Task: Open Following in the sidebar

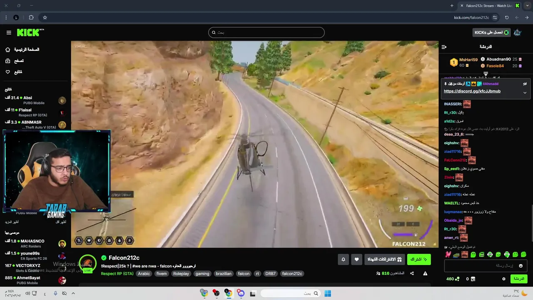Action: 14,72
